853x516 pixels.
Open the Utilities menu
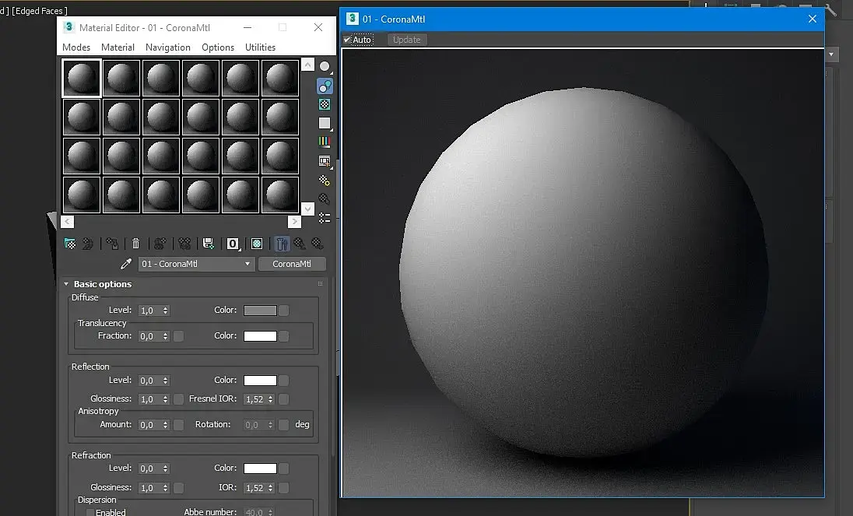(x=260, y=47)
